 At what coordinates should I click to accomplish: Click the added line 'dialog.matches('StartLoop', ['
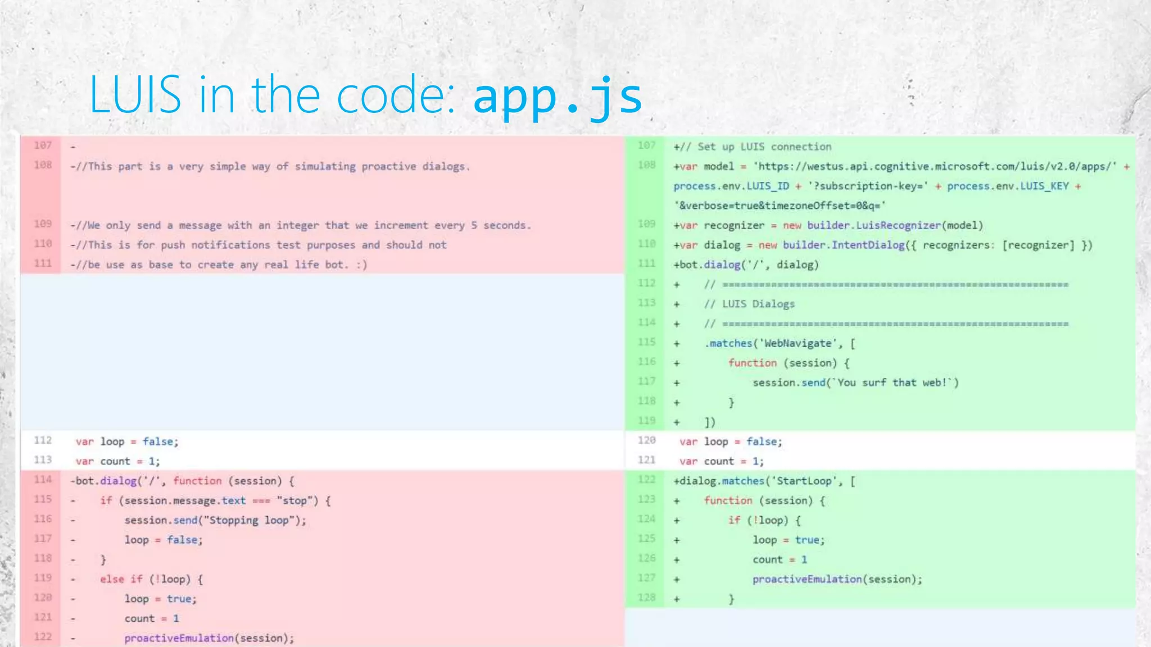coord(764,481)
